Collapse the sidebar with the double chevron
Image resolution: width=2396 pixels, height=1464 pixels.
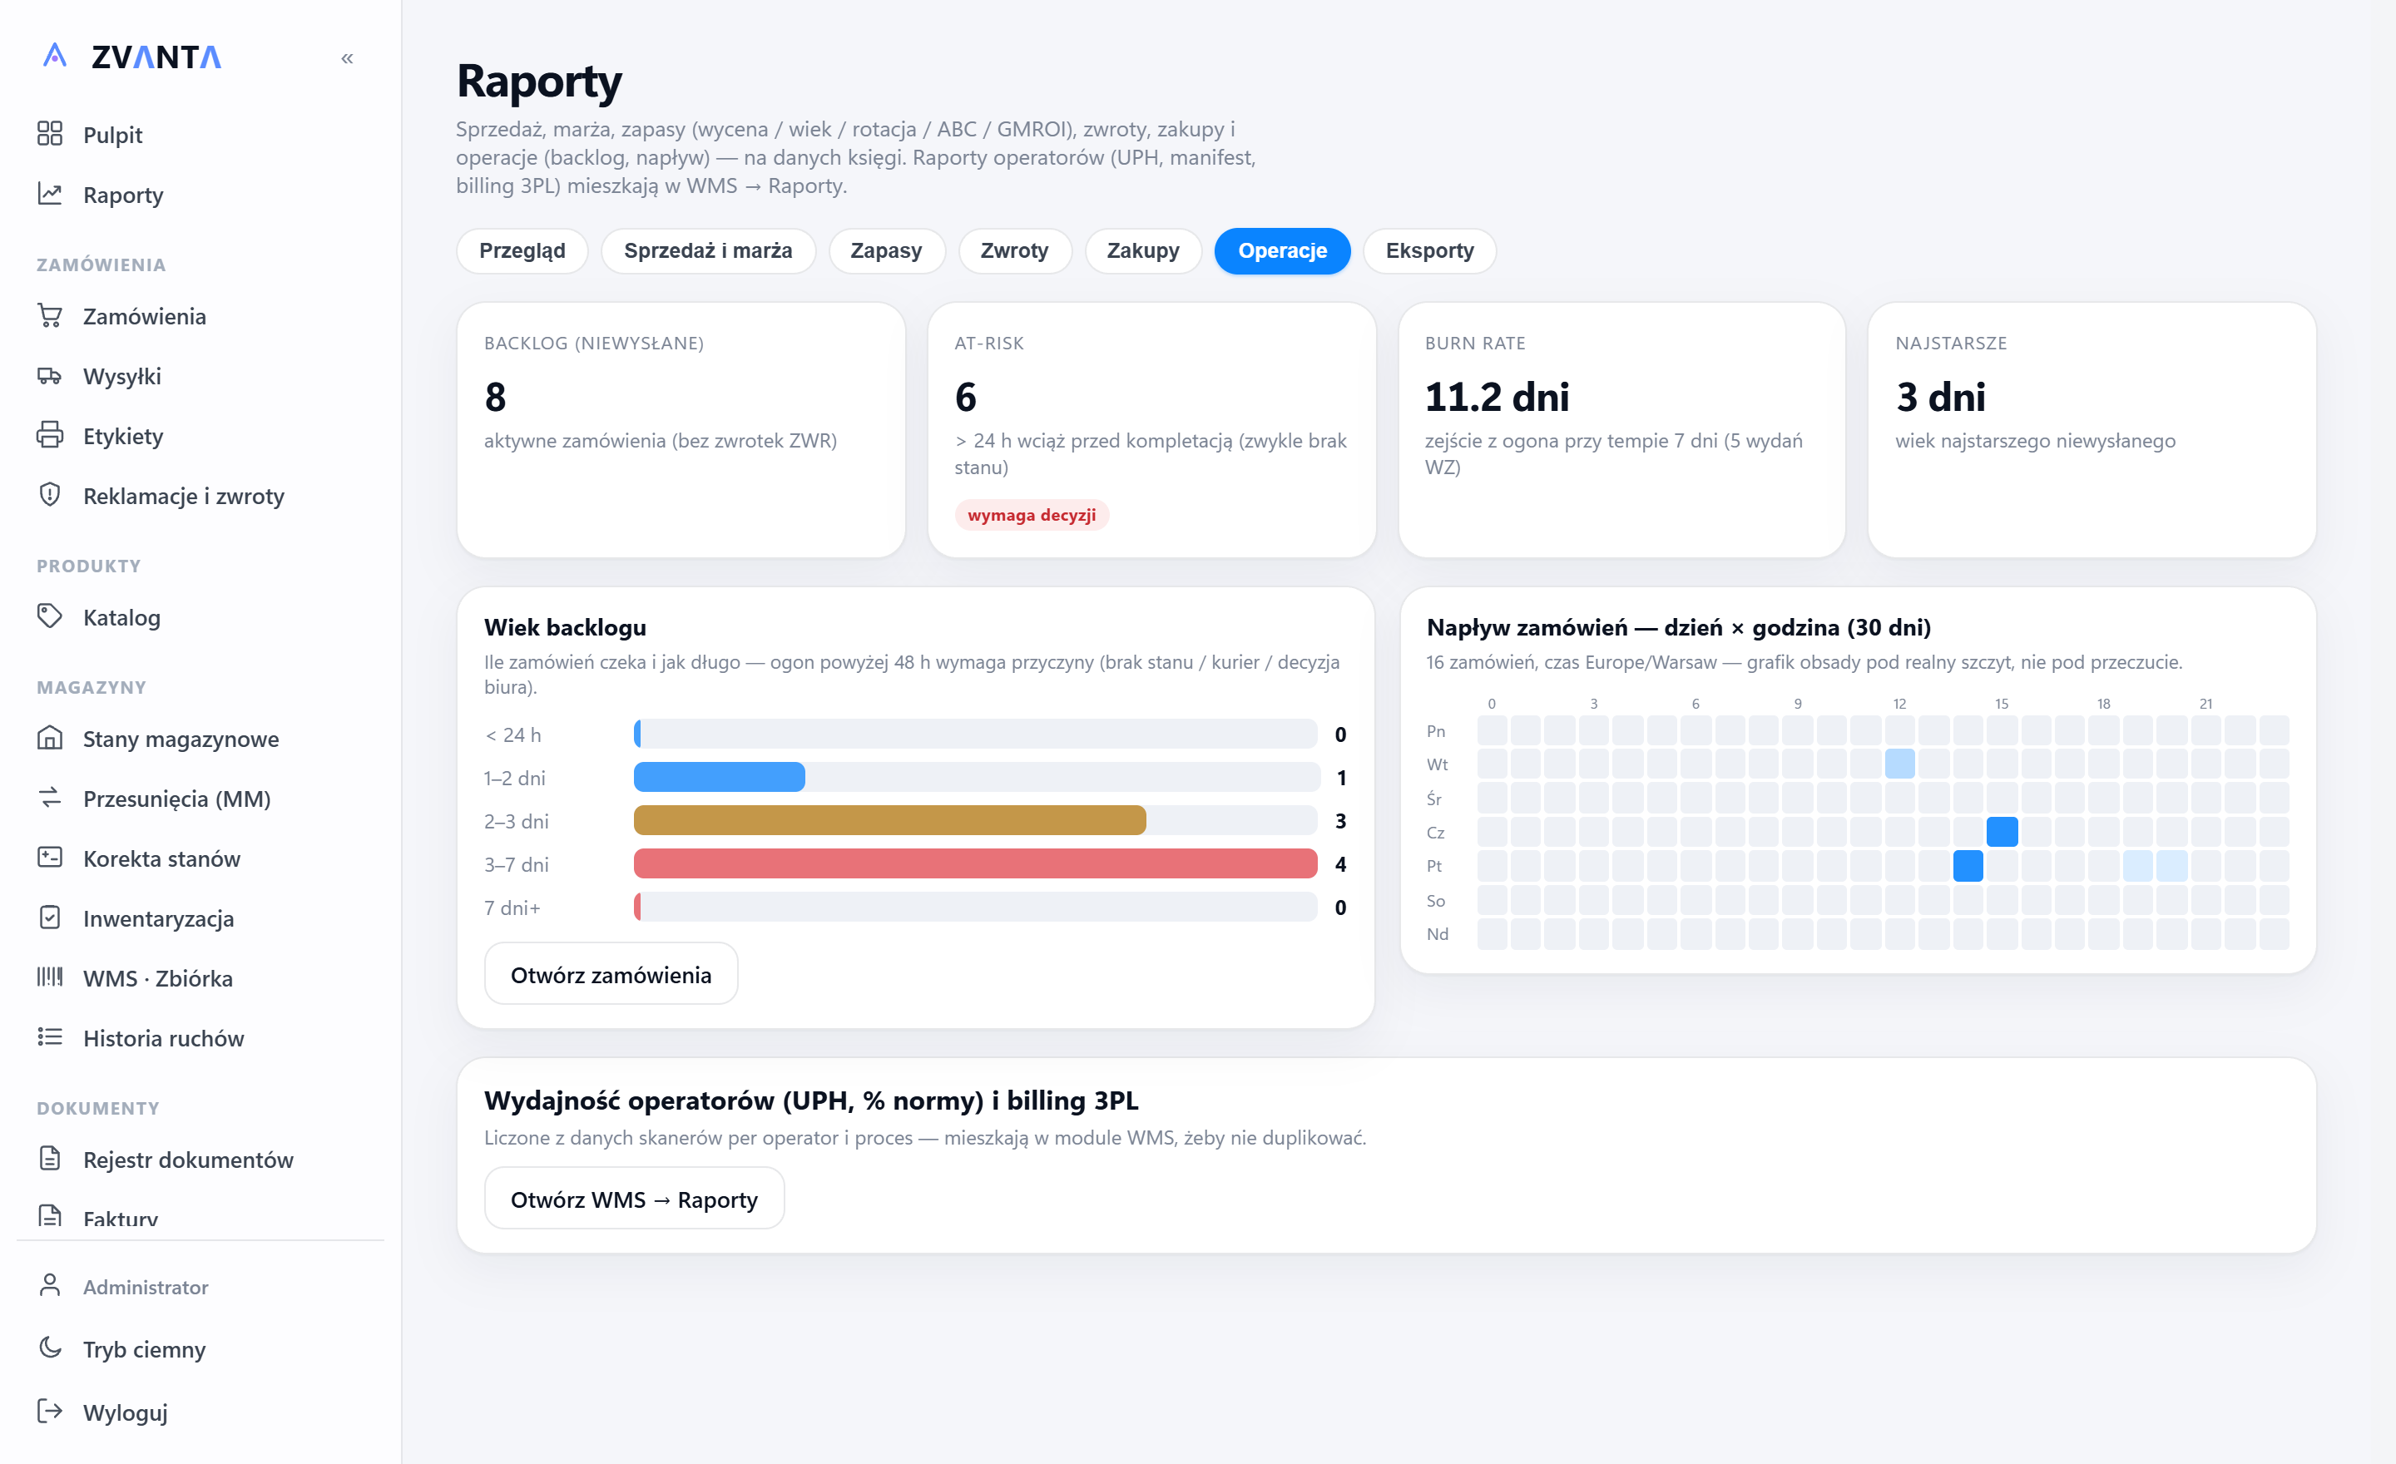pos(347,58)
